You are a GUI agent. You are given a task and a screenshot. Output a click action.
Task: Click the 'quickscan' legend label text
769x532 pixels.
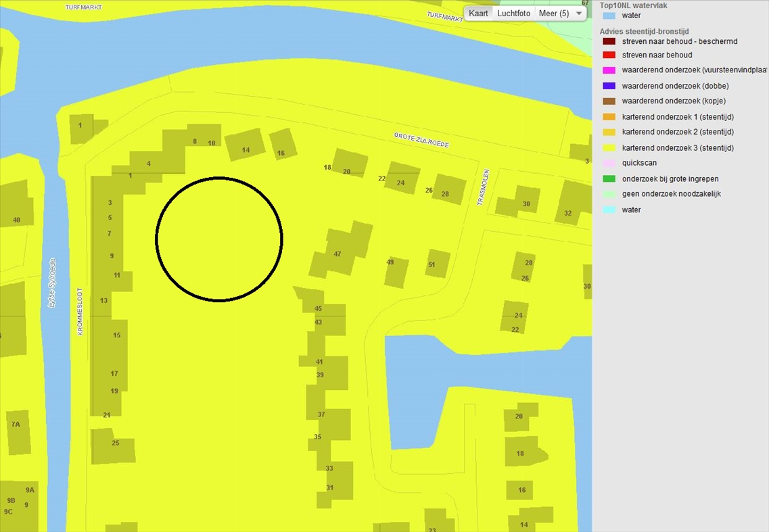(639, 163)
